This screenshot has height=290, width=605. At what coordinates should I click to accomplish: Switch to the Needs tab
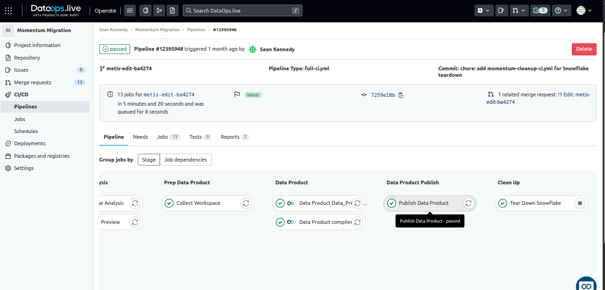(140, 137)
